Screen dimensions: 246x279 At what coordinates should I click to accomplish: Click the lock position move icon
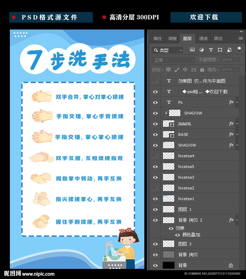[185, 69]
